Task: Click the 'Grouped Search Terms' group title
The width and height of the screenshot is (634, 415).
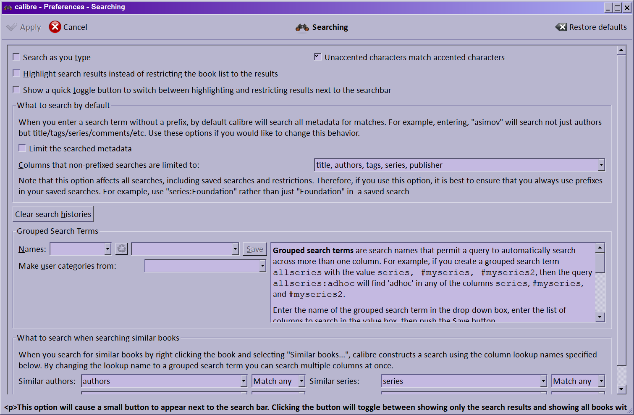Action: tap(58, 231)
